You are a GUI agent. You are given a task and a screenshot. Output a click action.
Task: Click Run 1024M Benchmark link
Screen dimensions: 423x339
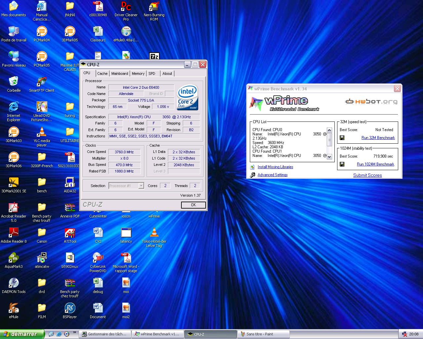click(x=376, y=164)
